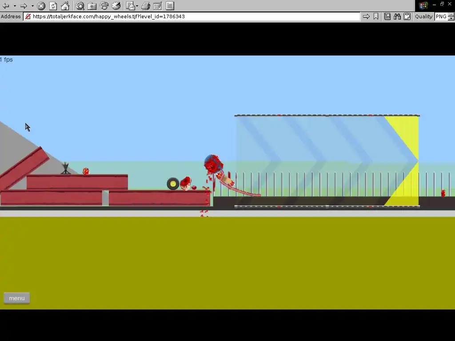The image size is (455, 341).
Task: Go to the home page icon
Action: pos(65,6)
